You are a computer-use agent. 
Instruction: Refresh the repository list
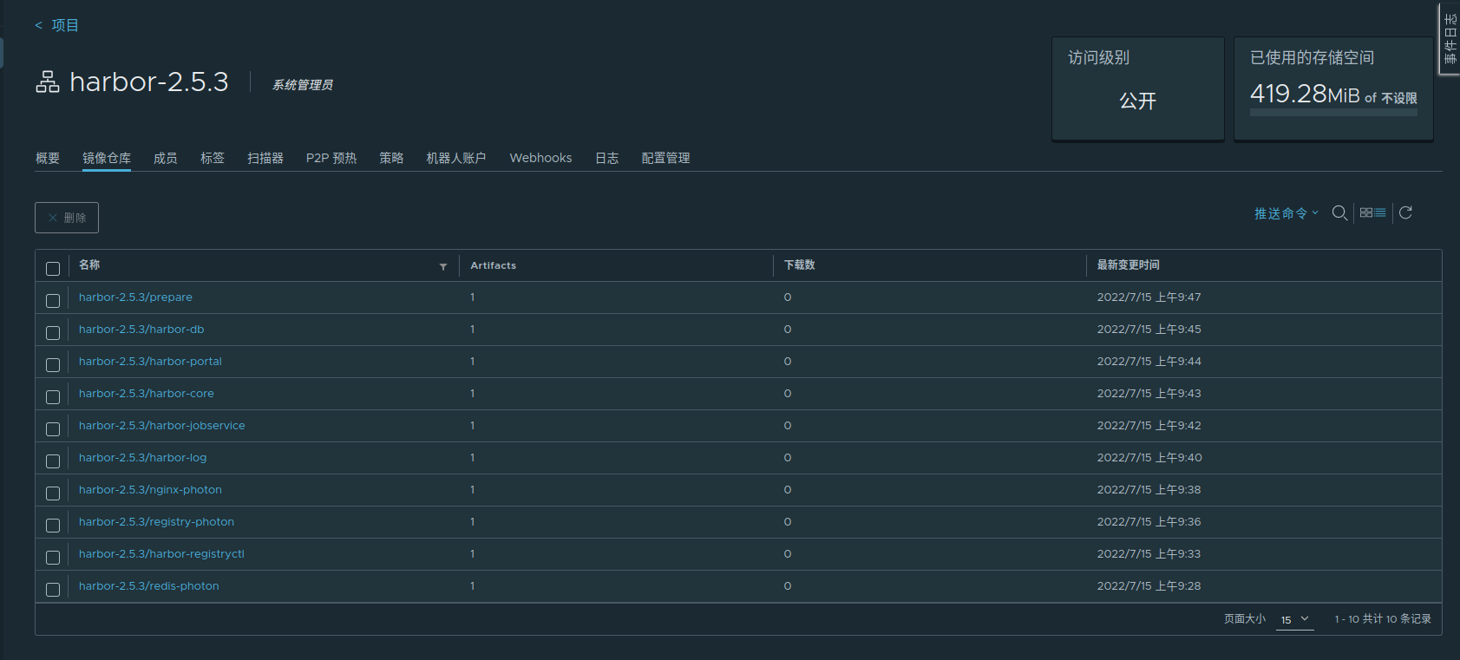coord(1406,212)
